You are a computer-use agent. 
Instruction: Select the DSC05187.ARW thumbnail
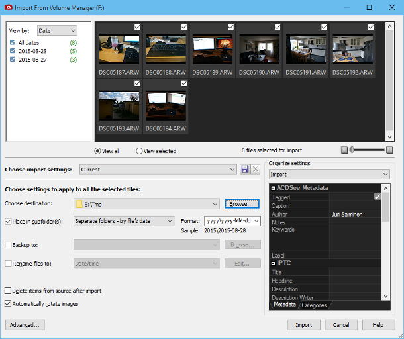[119, 50]
